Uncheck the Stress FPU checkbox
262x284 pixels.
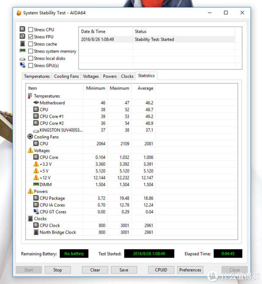31,37
